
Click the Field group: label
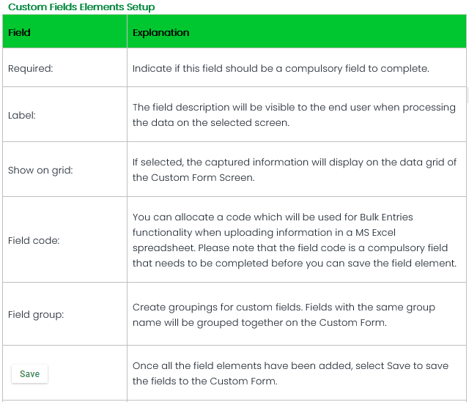36,315
